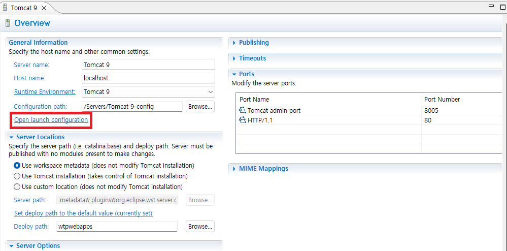
Task: Switch to the Tomcat 9 tab
Action: 24,8
